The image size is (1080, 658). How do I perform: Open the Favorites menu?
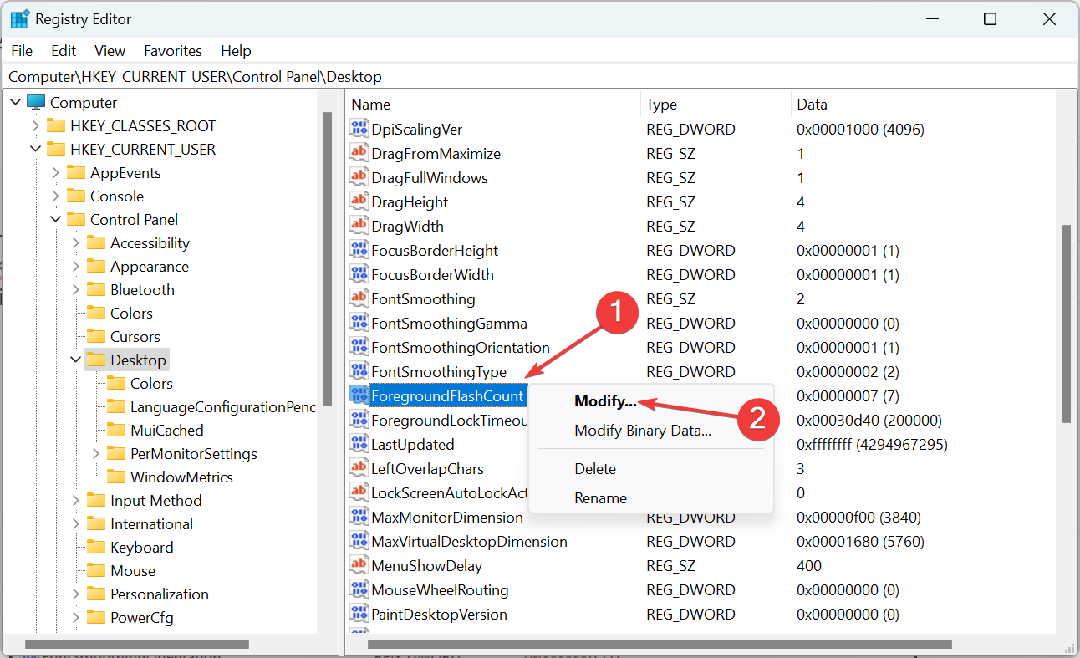[173, 51]
